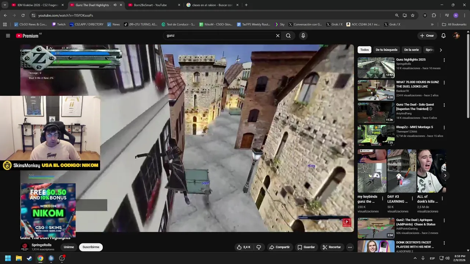Clear the 'gunz' search text
Image resolution: width=470 pixels, height=264 pixels.
click(x=278, y=36)
